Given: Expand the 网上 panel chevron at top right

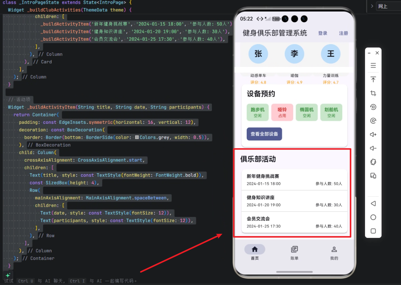Looking at the screenshot, I should pos(372,6).
